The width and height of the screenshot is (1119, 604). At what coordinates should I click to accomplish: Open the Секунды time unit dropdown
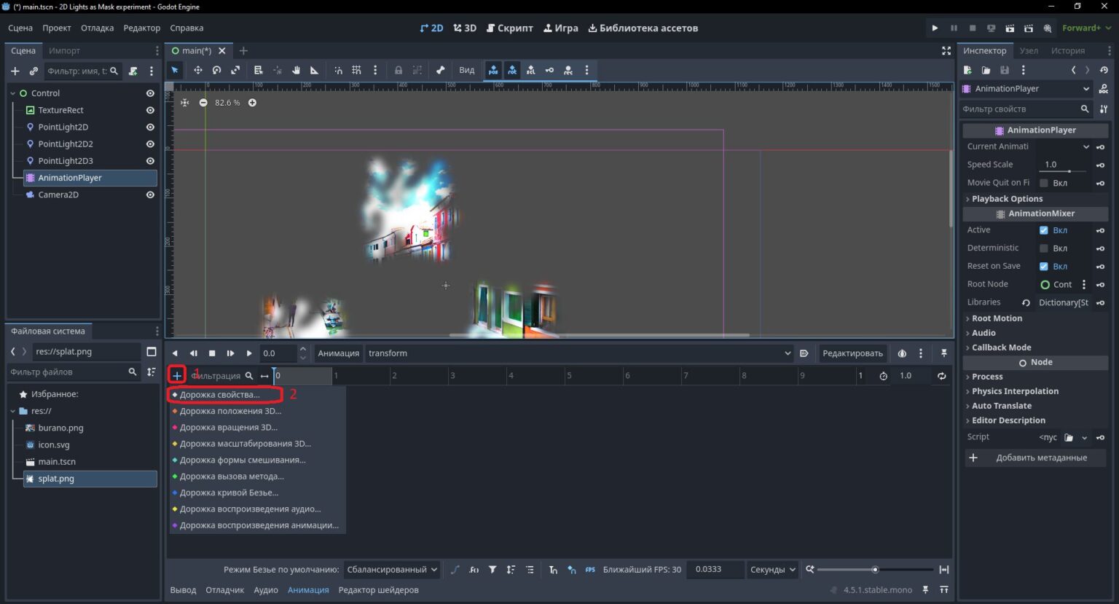[772, 570]
